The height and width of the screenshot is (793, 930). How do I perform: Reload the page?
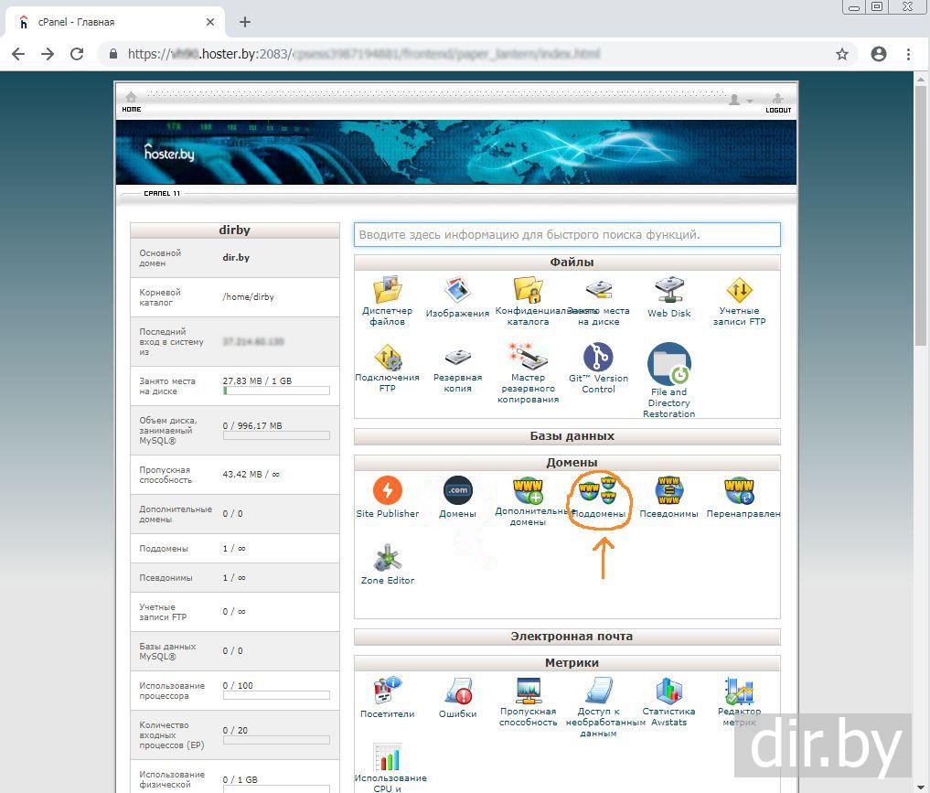(77, 54)
